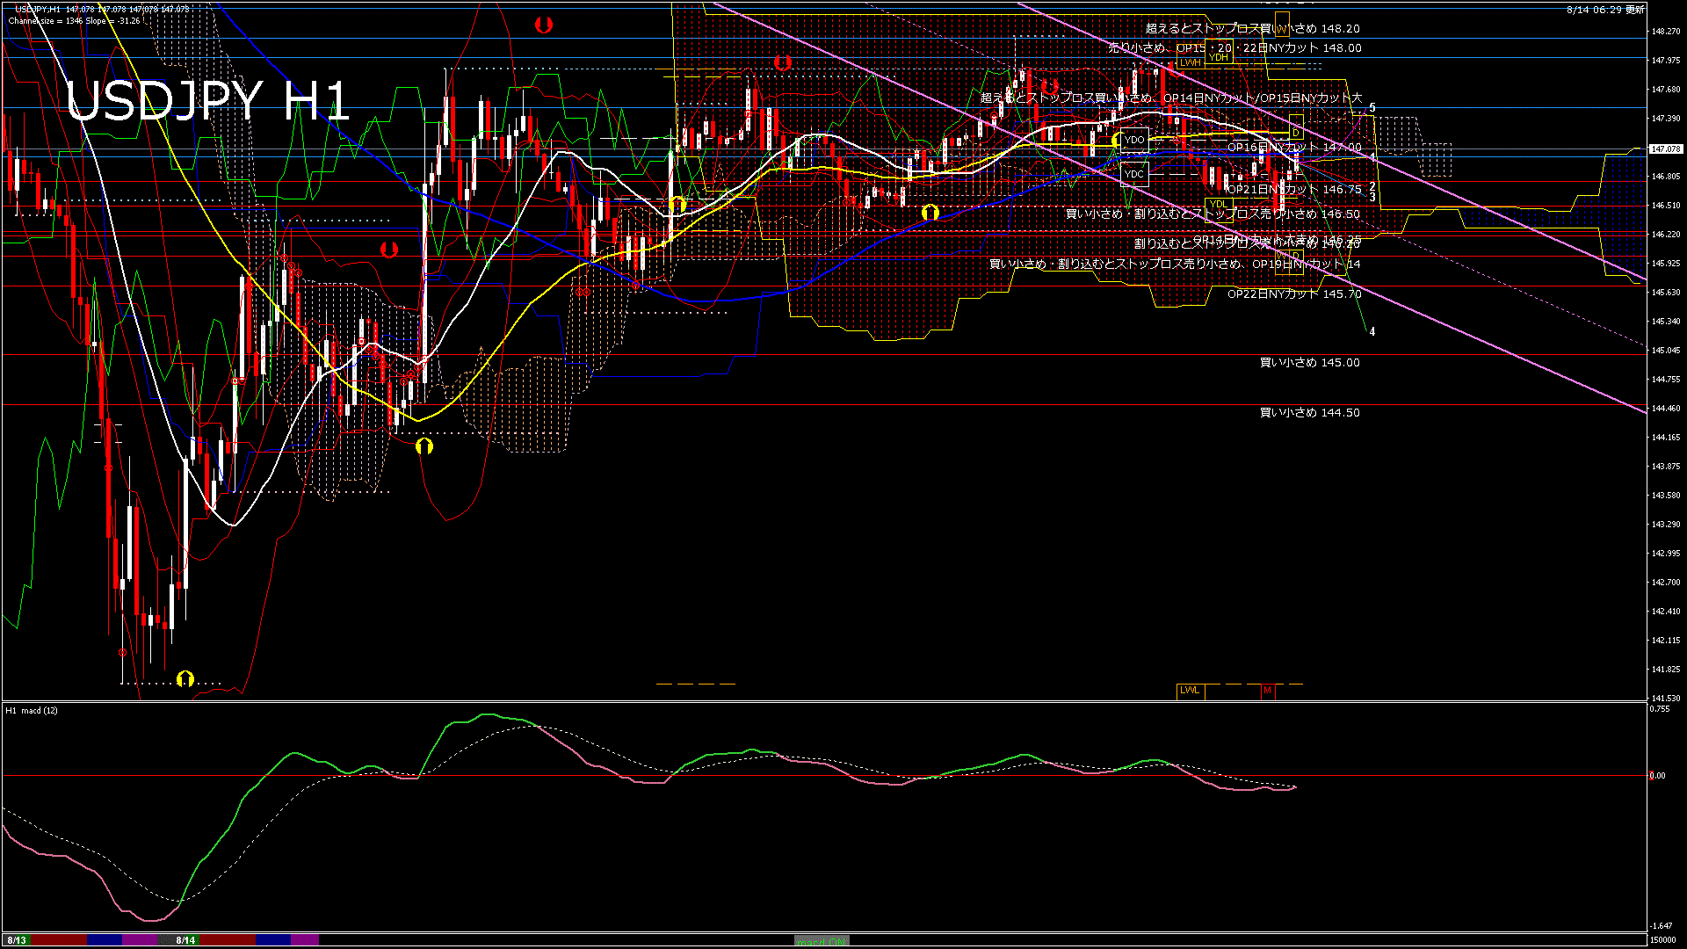Click the 'H1 macd (12)' indicator label

pyautogui.click(x=32, y=710)
